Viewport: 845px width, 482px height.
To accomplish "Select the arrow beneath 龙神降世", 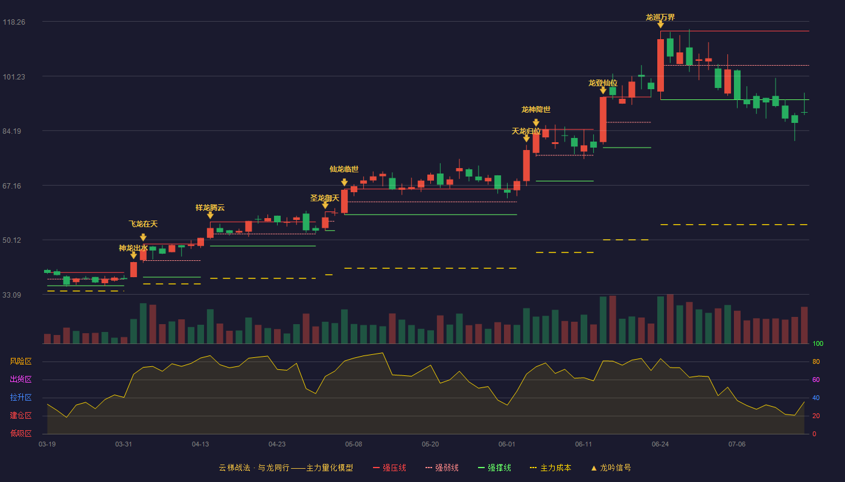I will click(536, 123).
